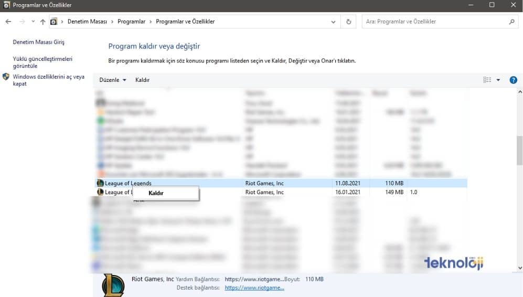Image resolution: width=523 pixels, height=297 pixels.
Task: Click Yardım Bağlantısı riotgame URL text
Action: pyautogui.click(x=254, y=279)
